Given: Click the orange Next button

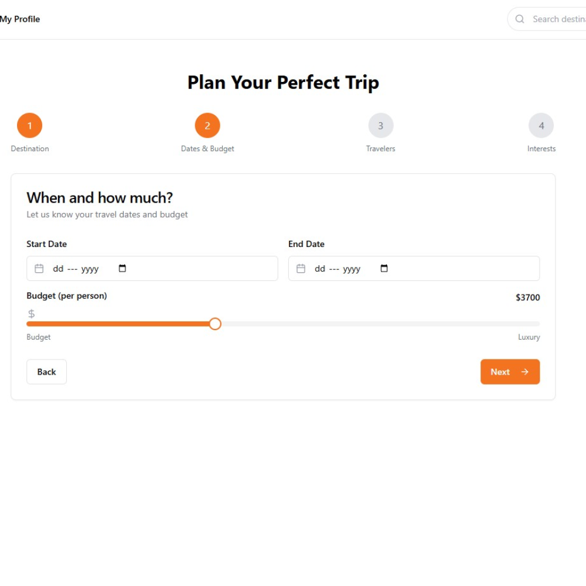Looking at the screenshot, I should [510, 372].
